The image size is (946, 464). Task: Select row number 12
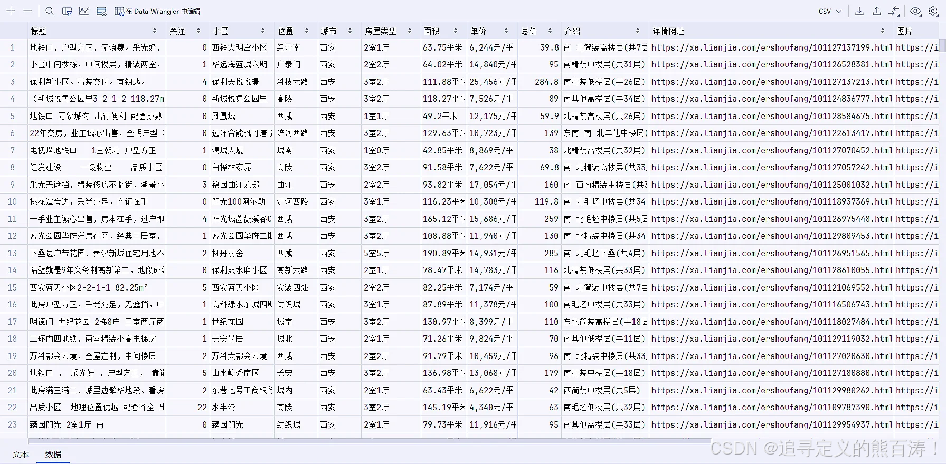pyautogui.click(x=13, y=236)
